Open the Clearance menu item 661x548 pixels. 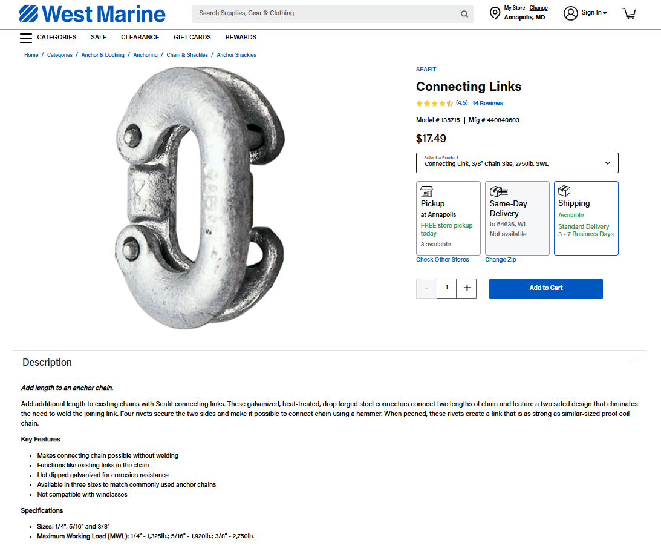point(140,38)
